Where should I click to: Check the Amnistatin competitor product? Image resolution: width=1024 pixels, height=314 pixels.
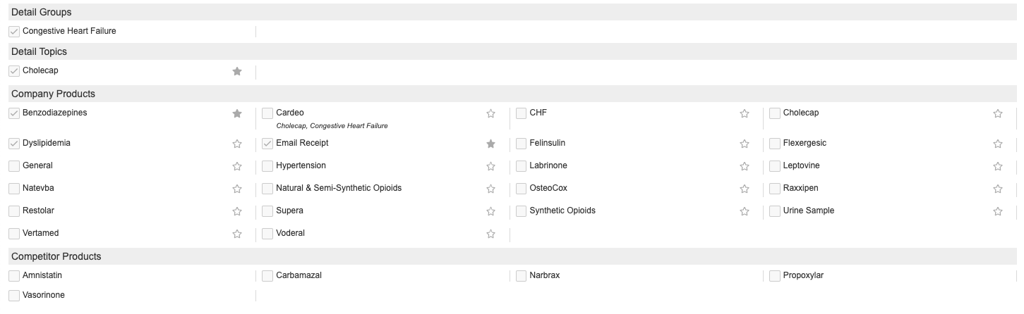coord(14,276)
